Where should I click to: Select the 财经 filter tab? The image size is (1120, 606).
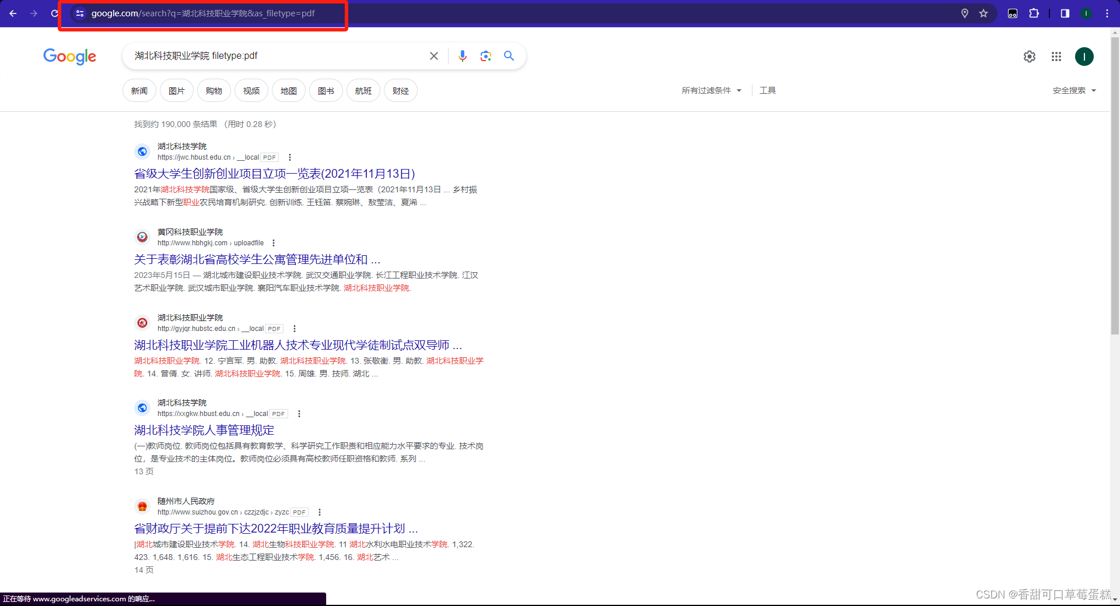[401, 90]
